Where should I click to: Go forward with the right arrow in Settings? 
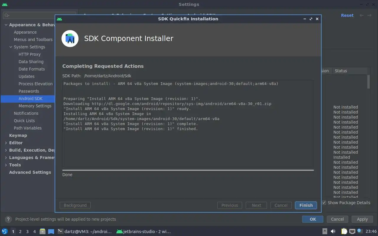369,15
